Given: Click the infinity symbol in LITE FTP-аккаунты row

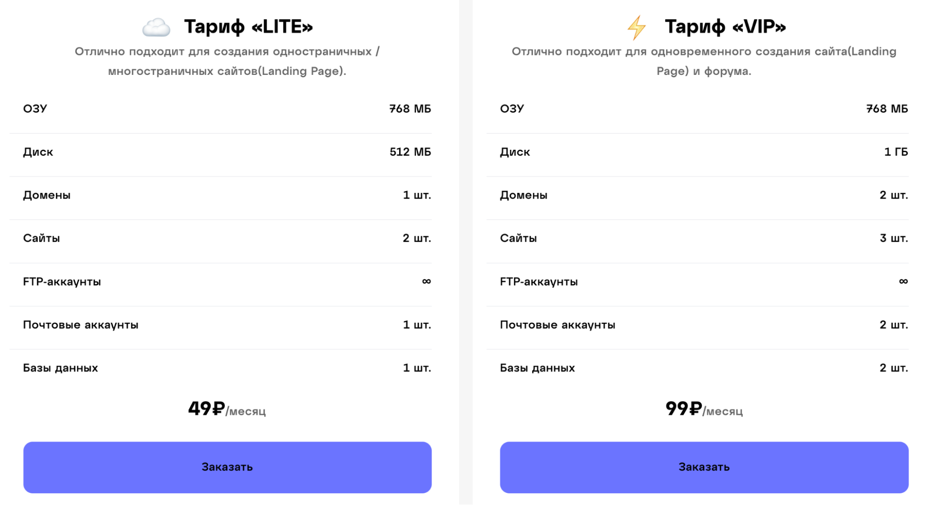Looking at the screenshot, I should click(426, 281).
